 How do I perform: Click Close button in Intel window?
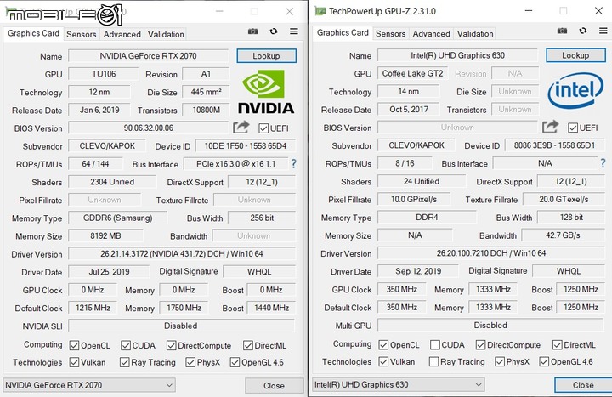click(x=583, y=385)
